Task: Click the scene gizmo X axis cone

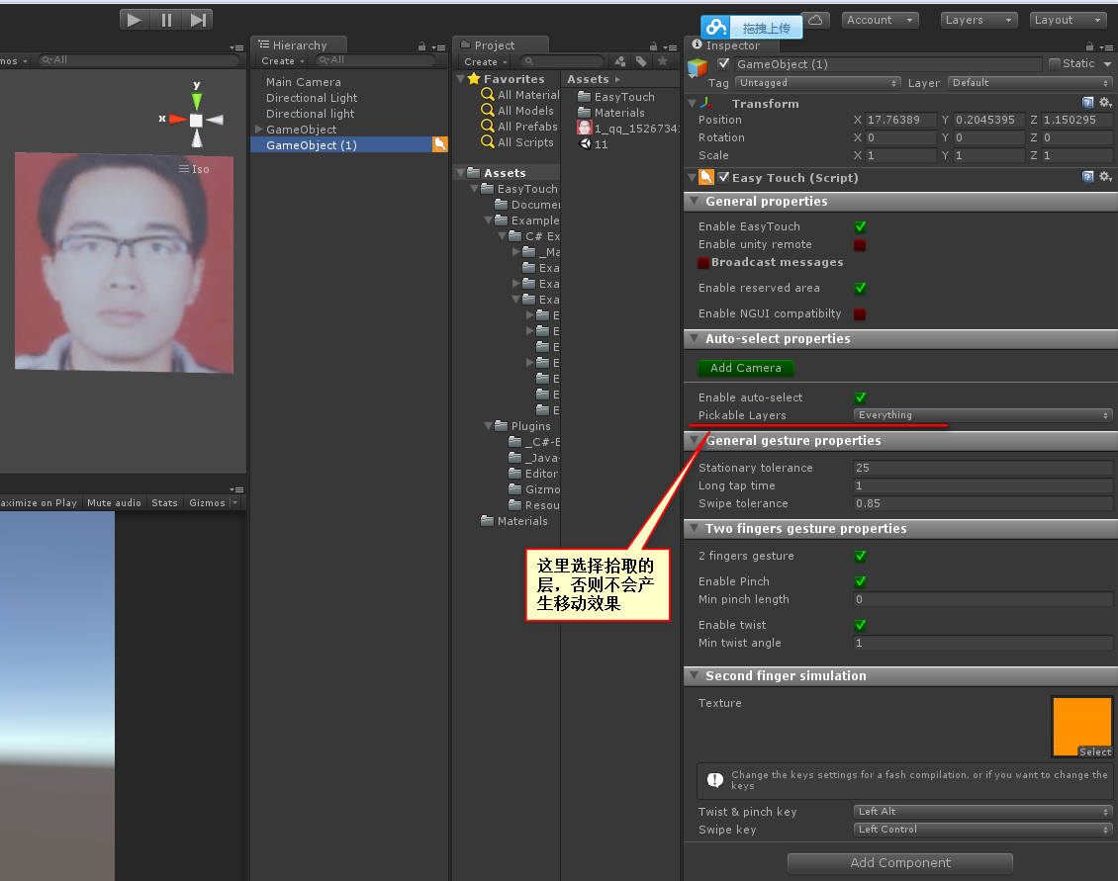Action: 177,119
